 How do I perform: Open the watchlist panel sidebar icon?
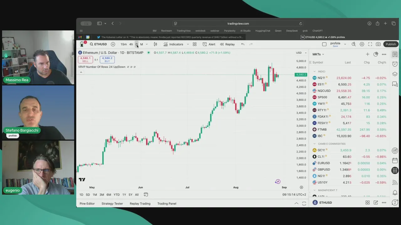point(395,54)
